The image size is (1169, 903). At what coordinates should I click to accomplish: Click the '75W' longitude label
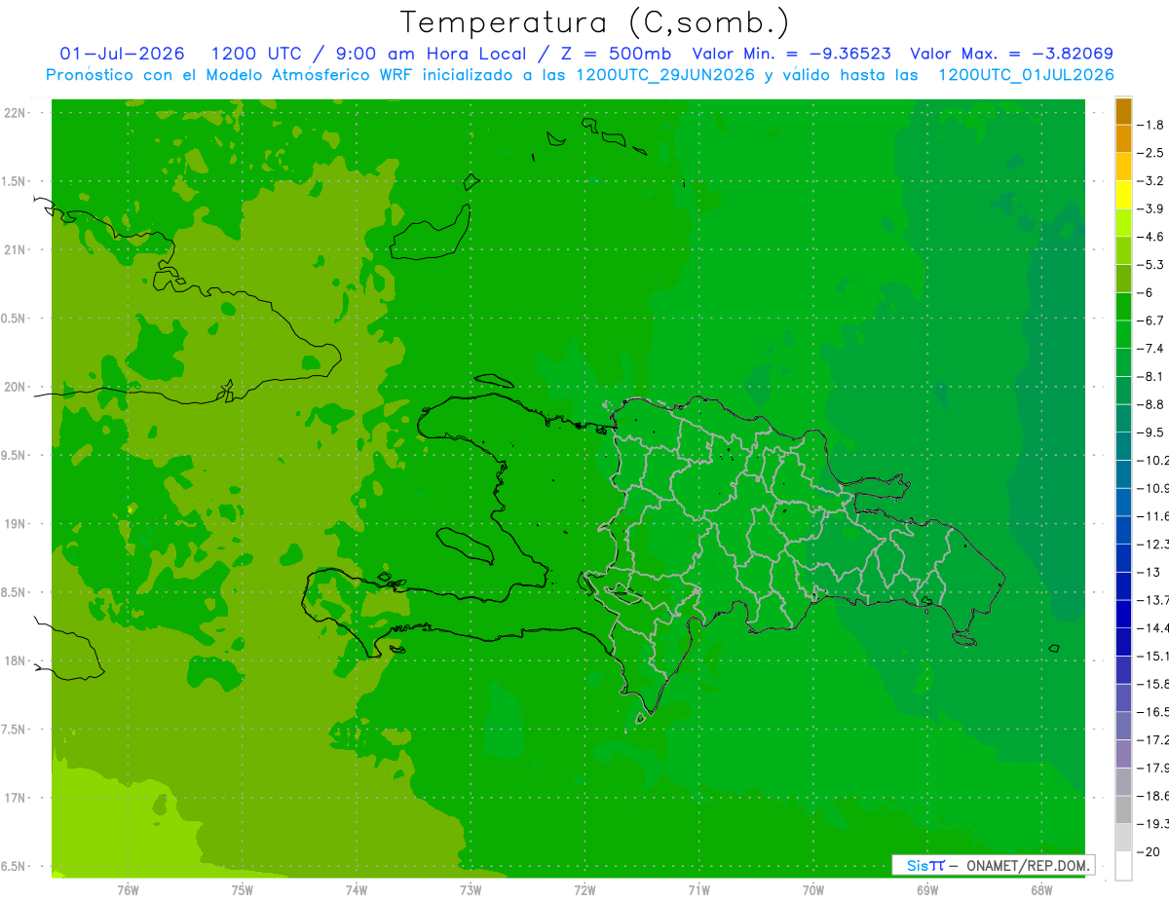pyautogui.click(x=242, y=890)
